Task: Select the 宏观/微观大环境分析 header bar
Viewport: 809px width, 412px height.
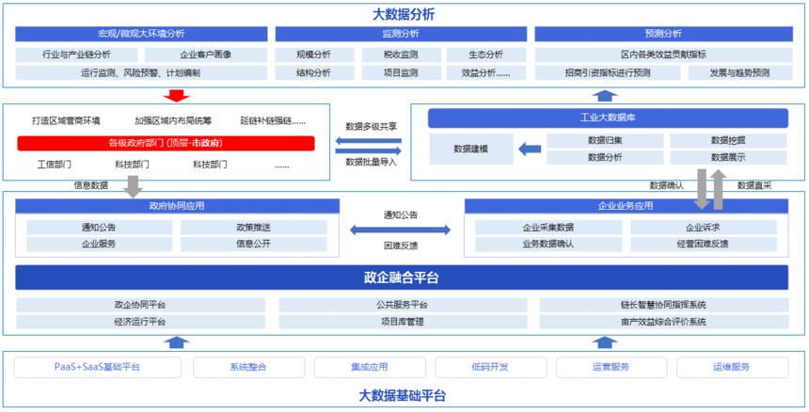Action: pos(141,34)
